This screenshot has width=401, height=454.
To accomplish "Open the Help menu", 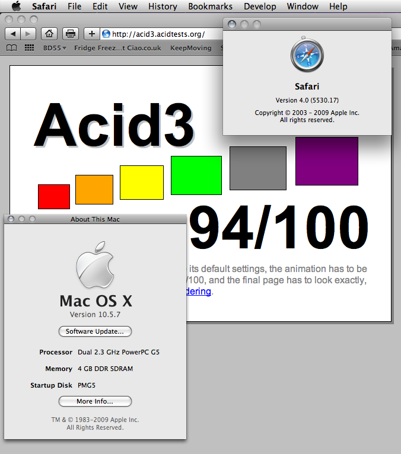I will 338,7.
